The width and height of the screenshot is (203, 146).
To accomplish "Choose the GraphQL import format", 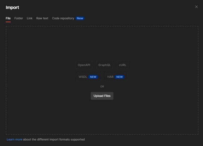I will [104, 65].
